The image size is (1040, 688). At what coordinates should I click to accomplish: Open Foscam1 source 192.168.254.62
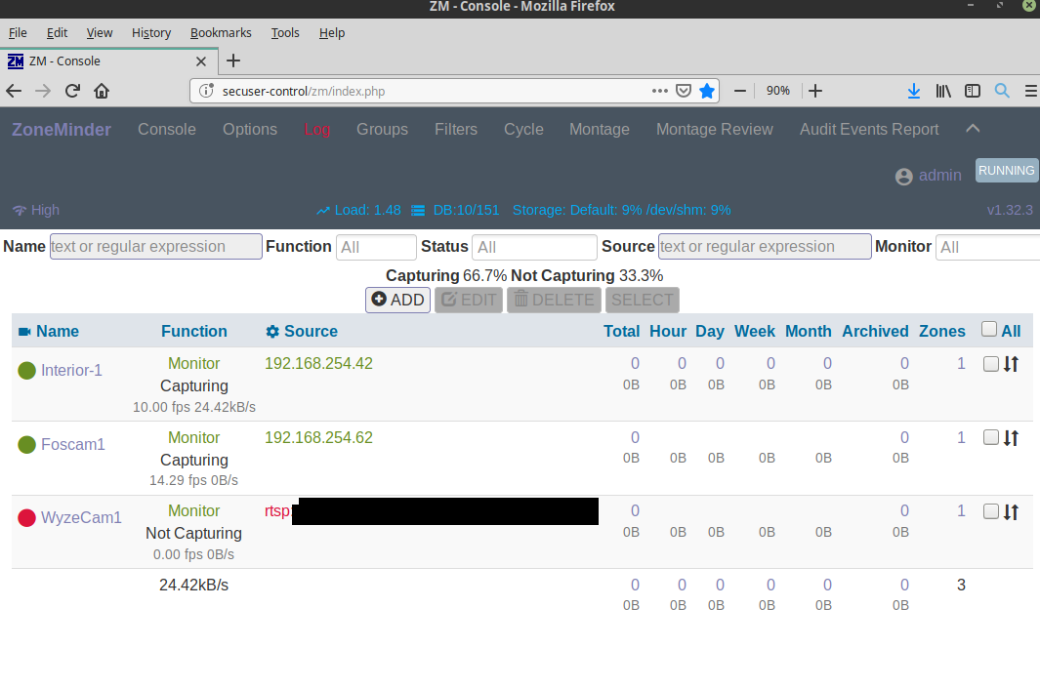(318, 437)
